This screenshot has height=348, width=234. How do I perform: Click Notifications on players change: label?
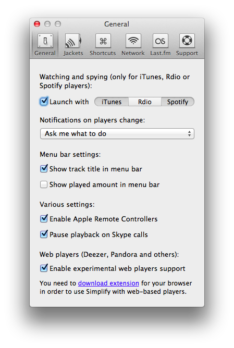click(x=92, y=120)
